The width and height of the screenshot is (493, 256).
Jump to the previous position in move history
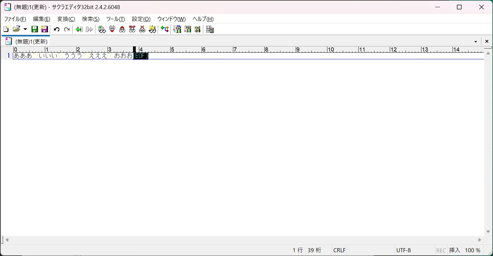click(x=79, y=29)
